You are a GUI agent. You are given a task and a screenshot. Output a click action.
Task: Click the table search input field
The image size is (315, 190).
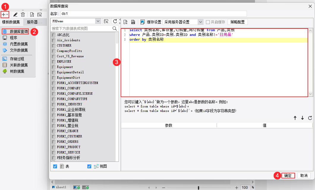click(81, 28)
